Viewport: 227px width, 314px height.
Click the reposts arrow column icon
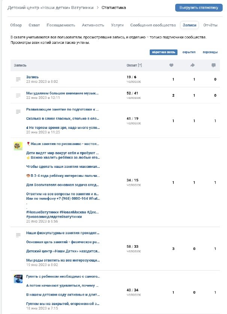[192, 65]
